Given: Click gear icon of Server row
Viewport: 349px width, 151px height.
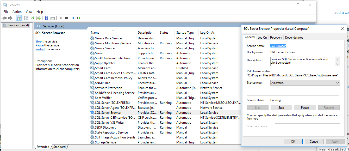Looking at the screenshot, I should pyautogui.click(x=92, y=53).
